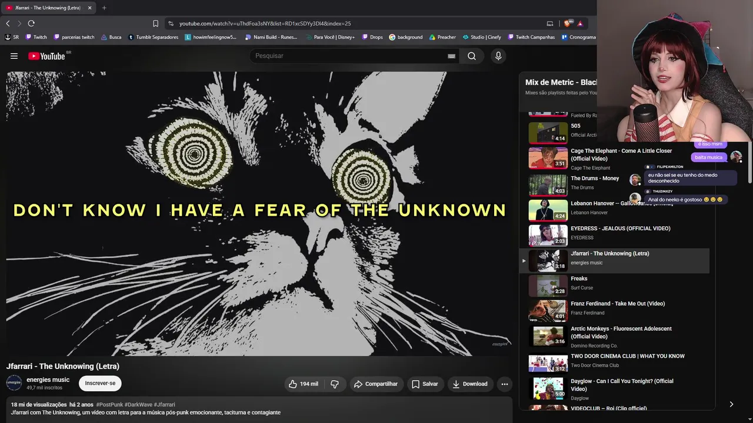Click the Download button

pos(470,384)
